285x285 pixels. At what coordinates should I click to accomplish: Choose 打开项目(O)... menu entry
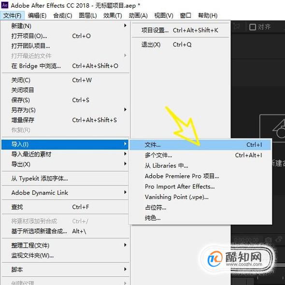tap(65, 36)
